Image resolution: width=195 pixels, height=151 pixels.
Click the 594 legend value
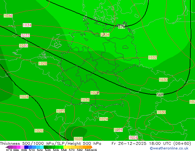point(88,150)
